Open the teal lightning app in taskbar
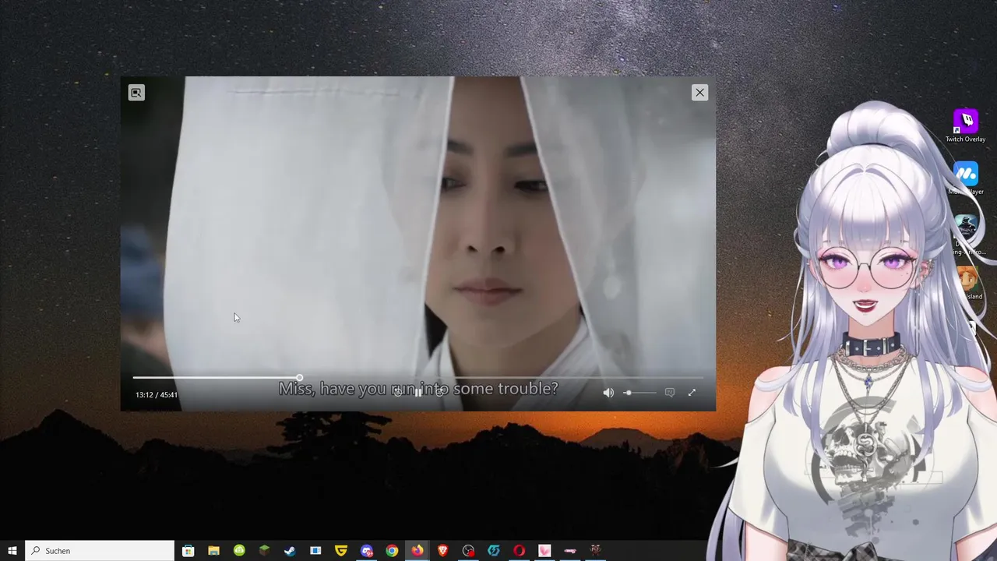 [x=493, y=551]
